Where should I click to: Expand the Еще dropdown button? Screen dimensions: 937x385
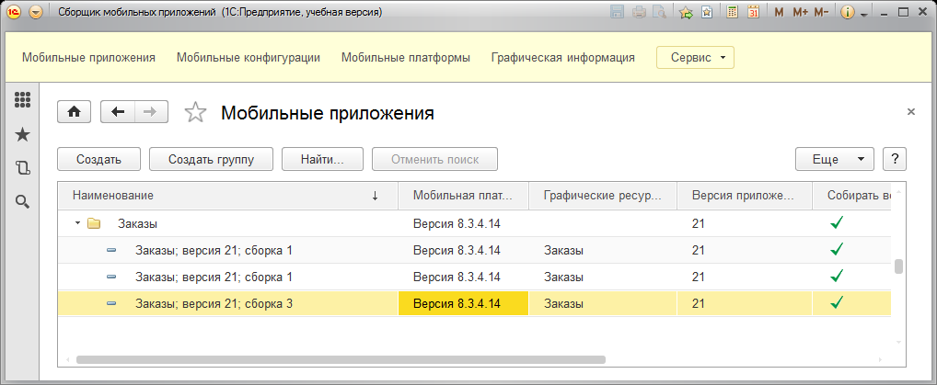click(x=834, y=159)
